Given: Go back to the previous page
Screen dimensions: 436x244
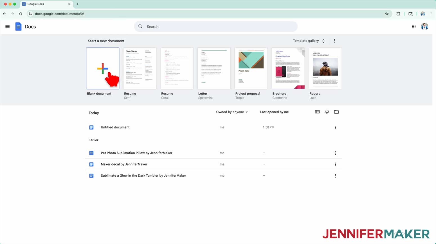Looking at the screenshot, I should tap(4, 14).
